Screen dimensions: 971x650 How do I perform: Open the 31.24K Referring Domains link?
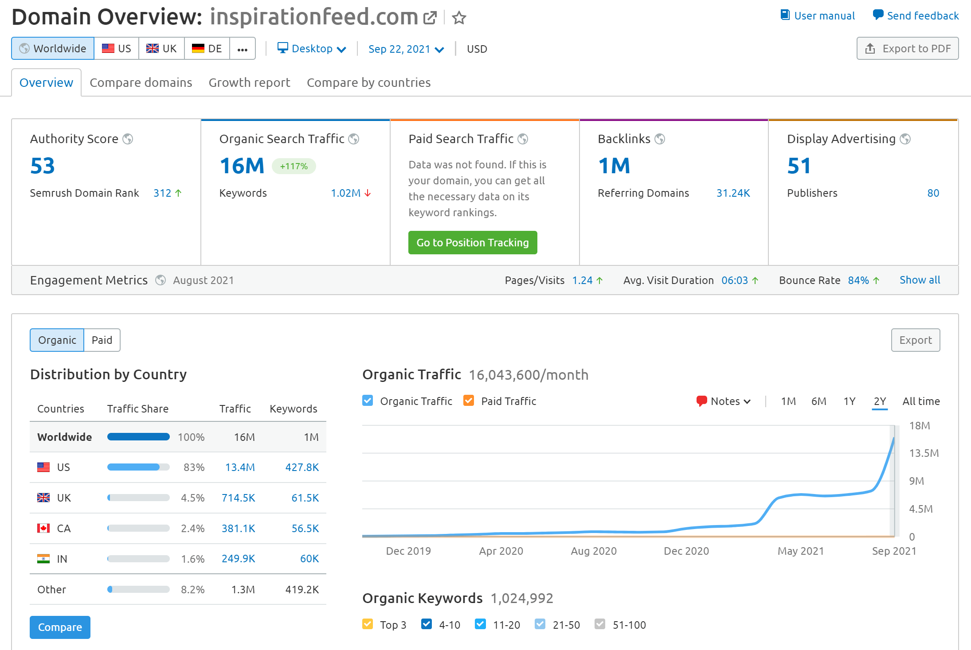(x=733, y=193)
